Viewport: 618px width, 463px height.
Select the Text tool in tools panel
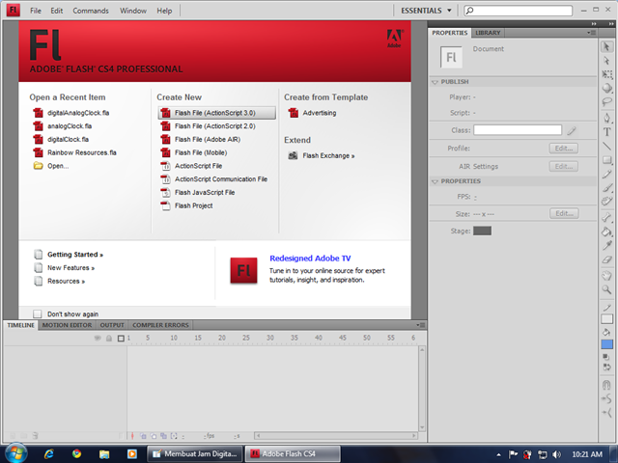[x=606, y=131]
